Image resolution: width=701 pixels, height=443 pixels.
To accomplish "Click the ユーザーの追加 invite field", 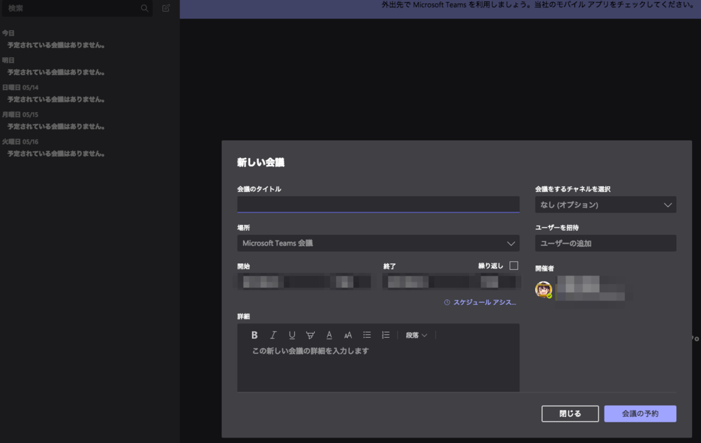I will pyautogui.click(x=605, y=243).
